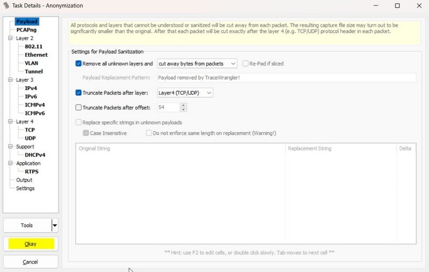The image size is (429, 272).
Task: Minimize the Task Details window
Action: pos(376,5)
